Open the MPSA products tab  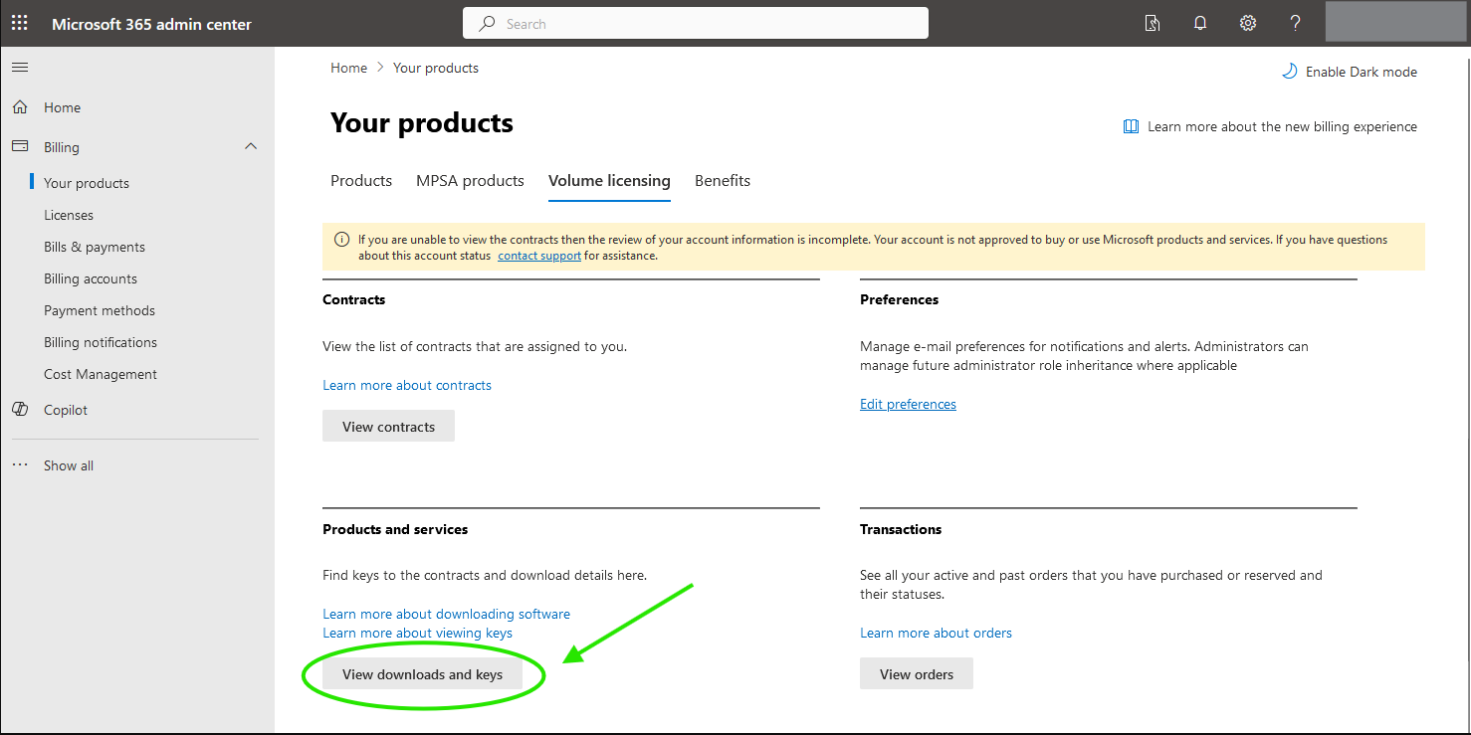click(x=470, y=180)
